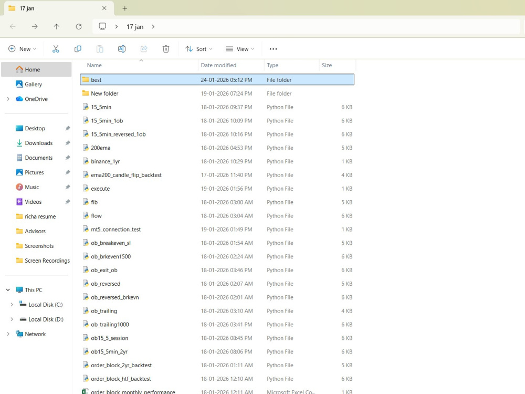The height and width of the screenshot is (394, 525).
Task: Select the 15_5min Python file
Action: (x=217, y=107)
